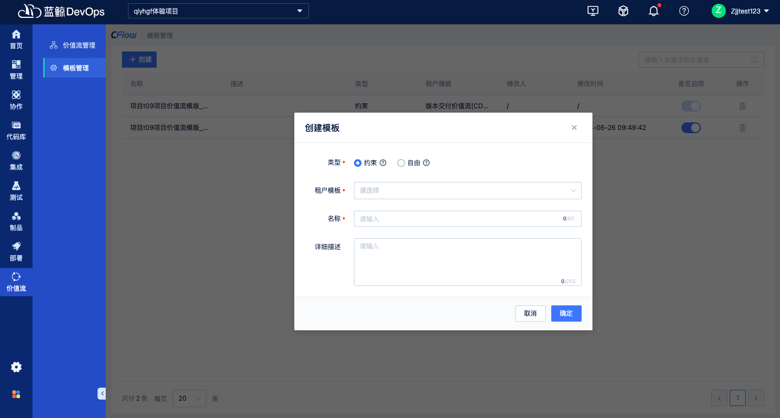The height and width of the screenshot is (418, 780).
Task: Open the Zjjtest123 user menu
Action: (750, 11)
